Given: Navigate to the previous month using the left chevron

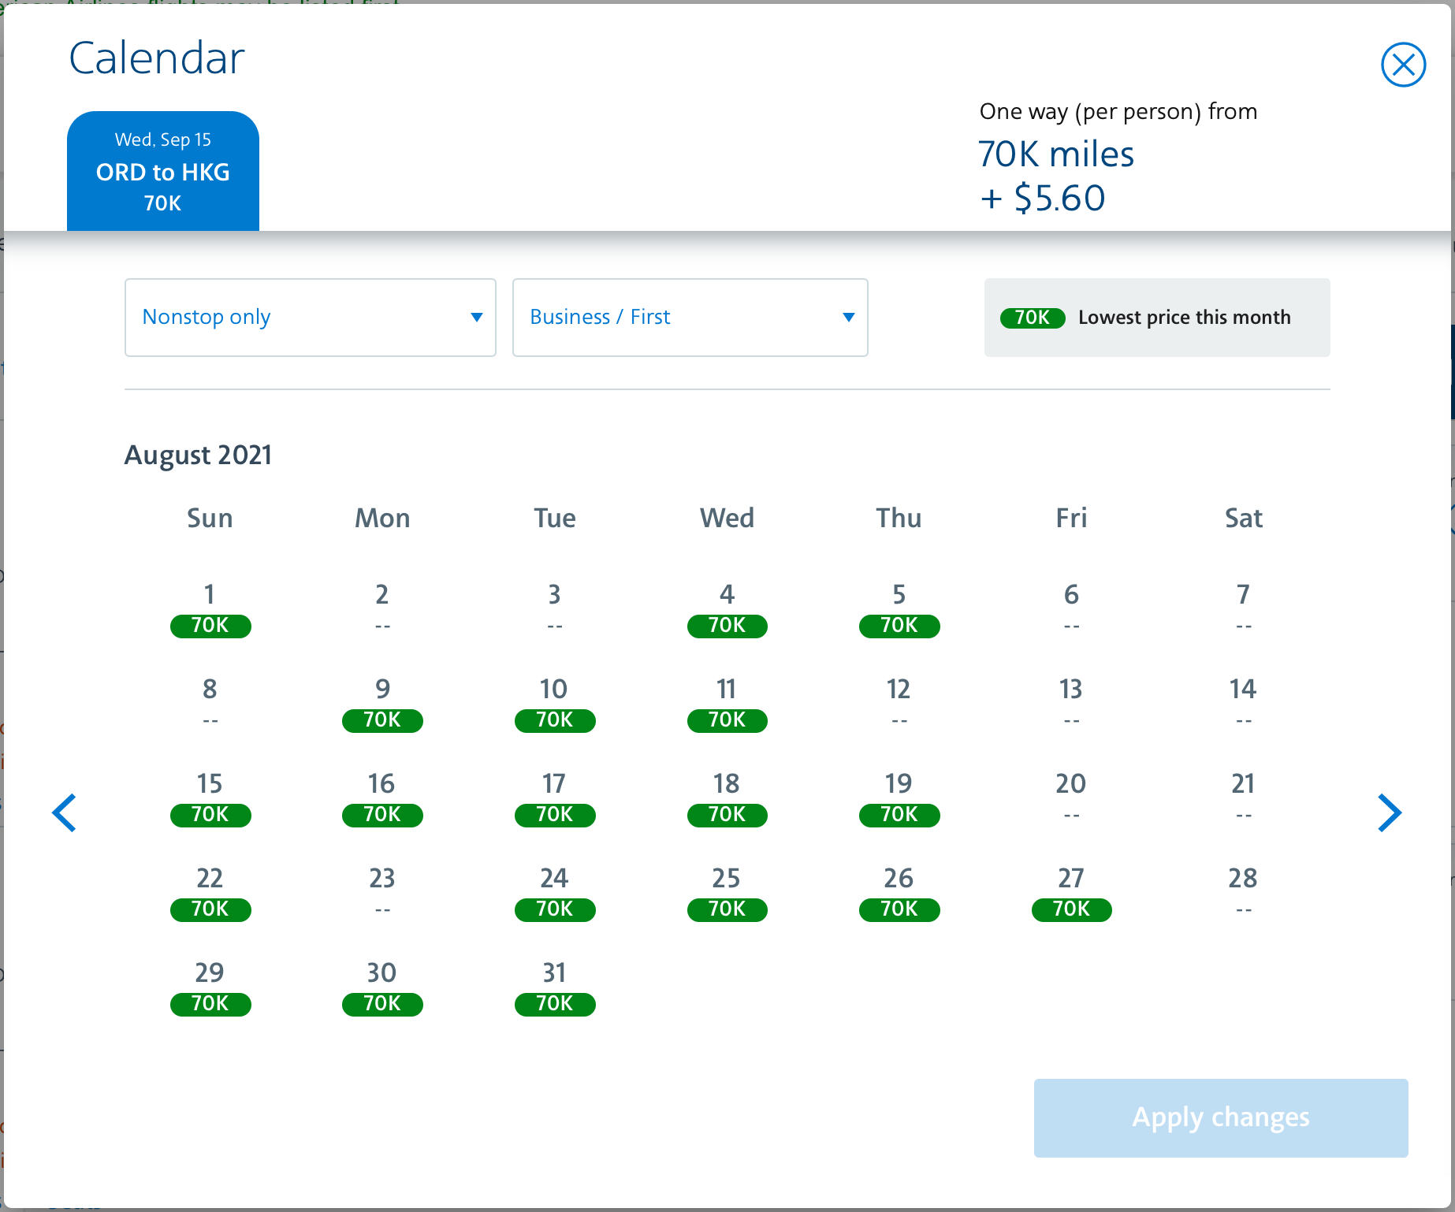Looking at the screenshot, I should pos(65,812).
